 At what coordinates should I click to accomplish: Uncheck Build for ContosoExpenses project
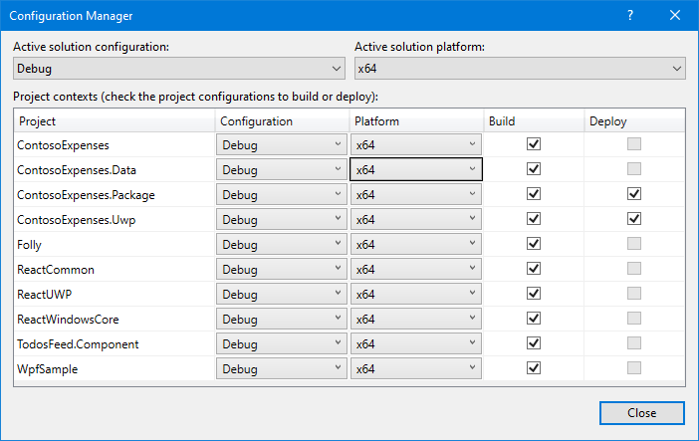pyautogui.click(x=534, y=144)
